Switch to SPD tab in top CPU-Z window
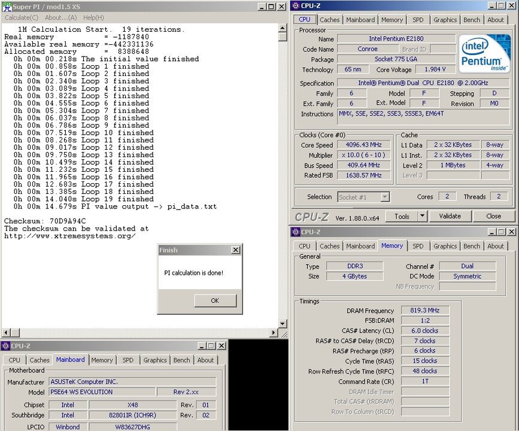 (418, 20)
